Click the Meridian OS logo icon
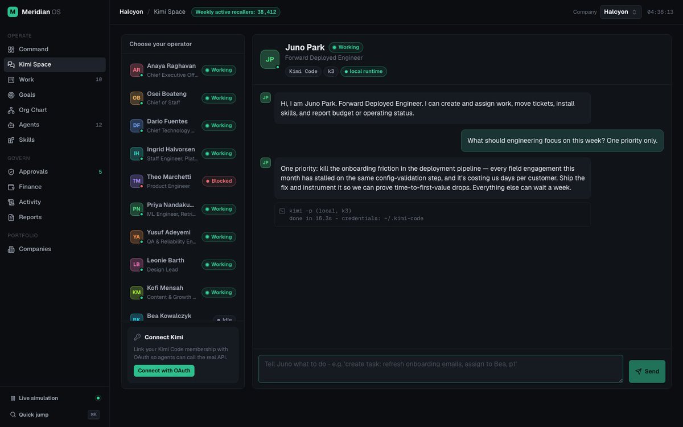The image size is (683, 427). 13,12
